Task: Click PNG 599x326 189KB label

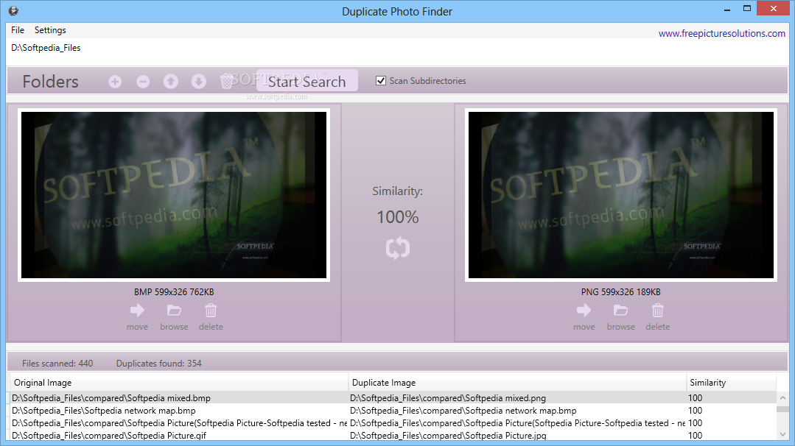Action: 620,292
